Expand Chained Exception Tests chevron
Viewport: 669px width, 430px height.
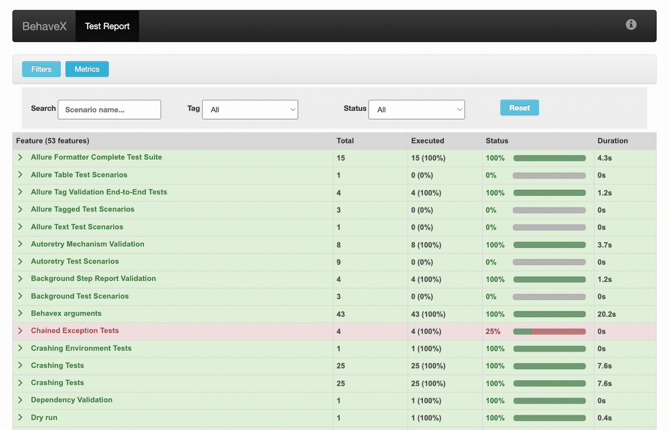[x=20, y=331]
